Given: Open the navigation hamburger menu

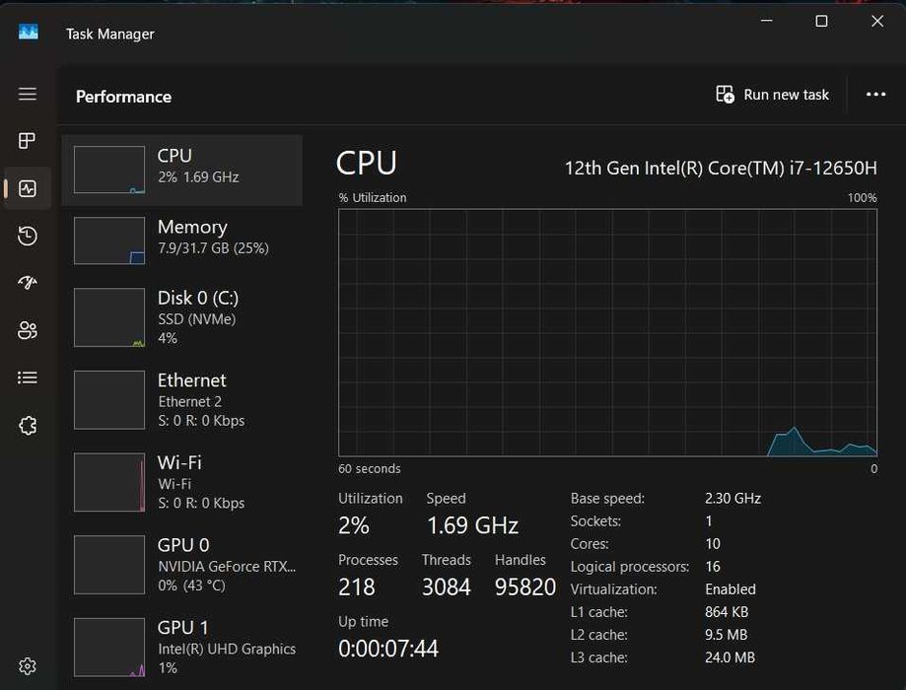Looking at the screenshot, I should 28,94.
